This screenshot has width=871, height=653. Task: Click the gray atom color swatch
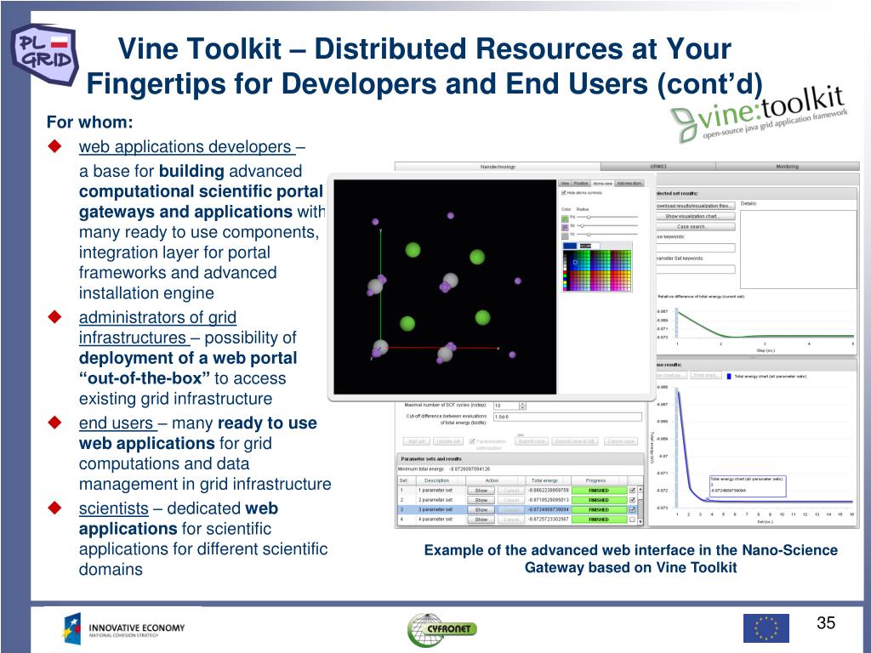[565, 236]
